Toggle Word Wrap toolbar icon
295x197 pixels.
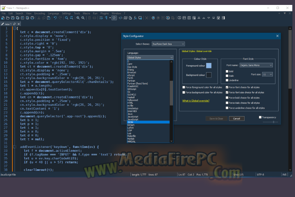pos(101,18)
